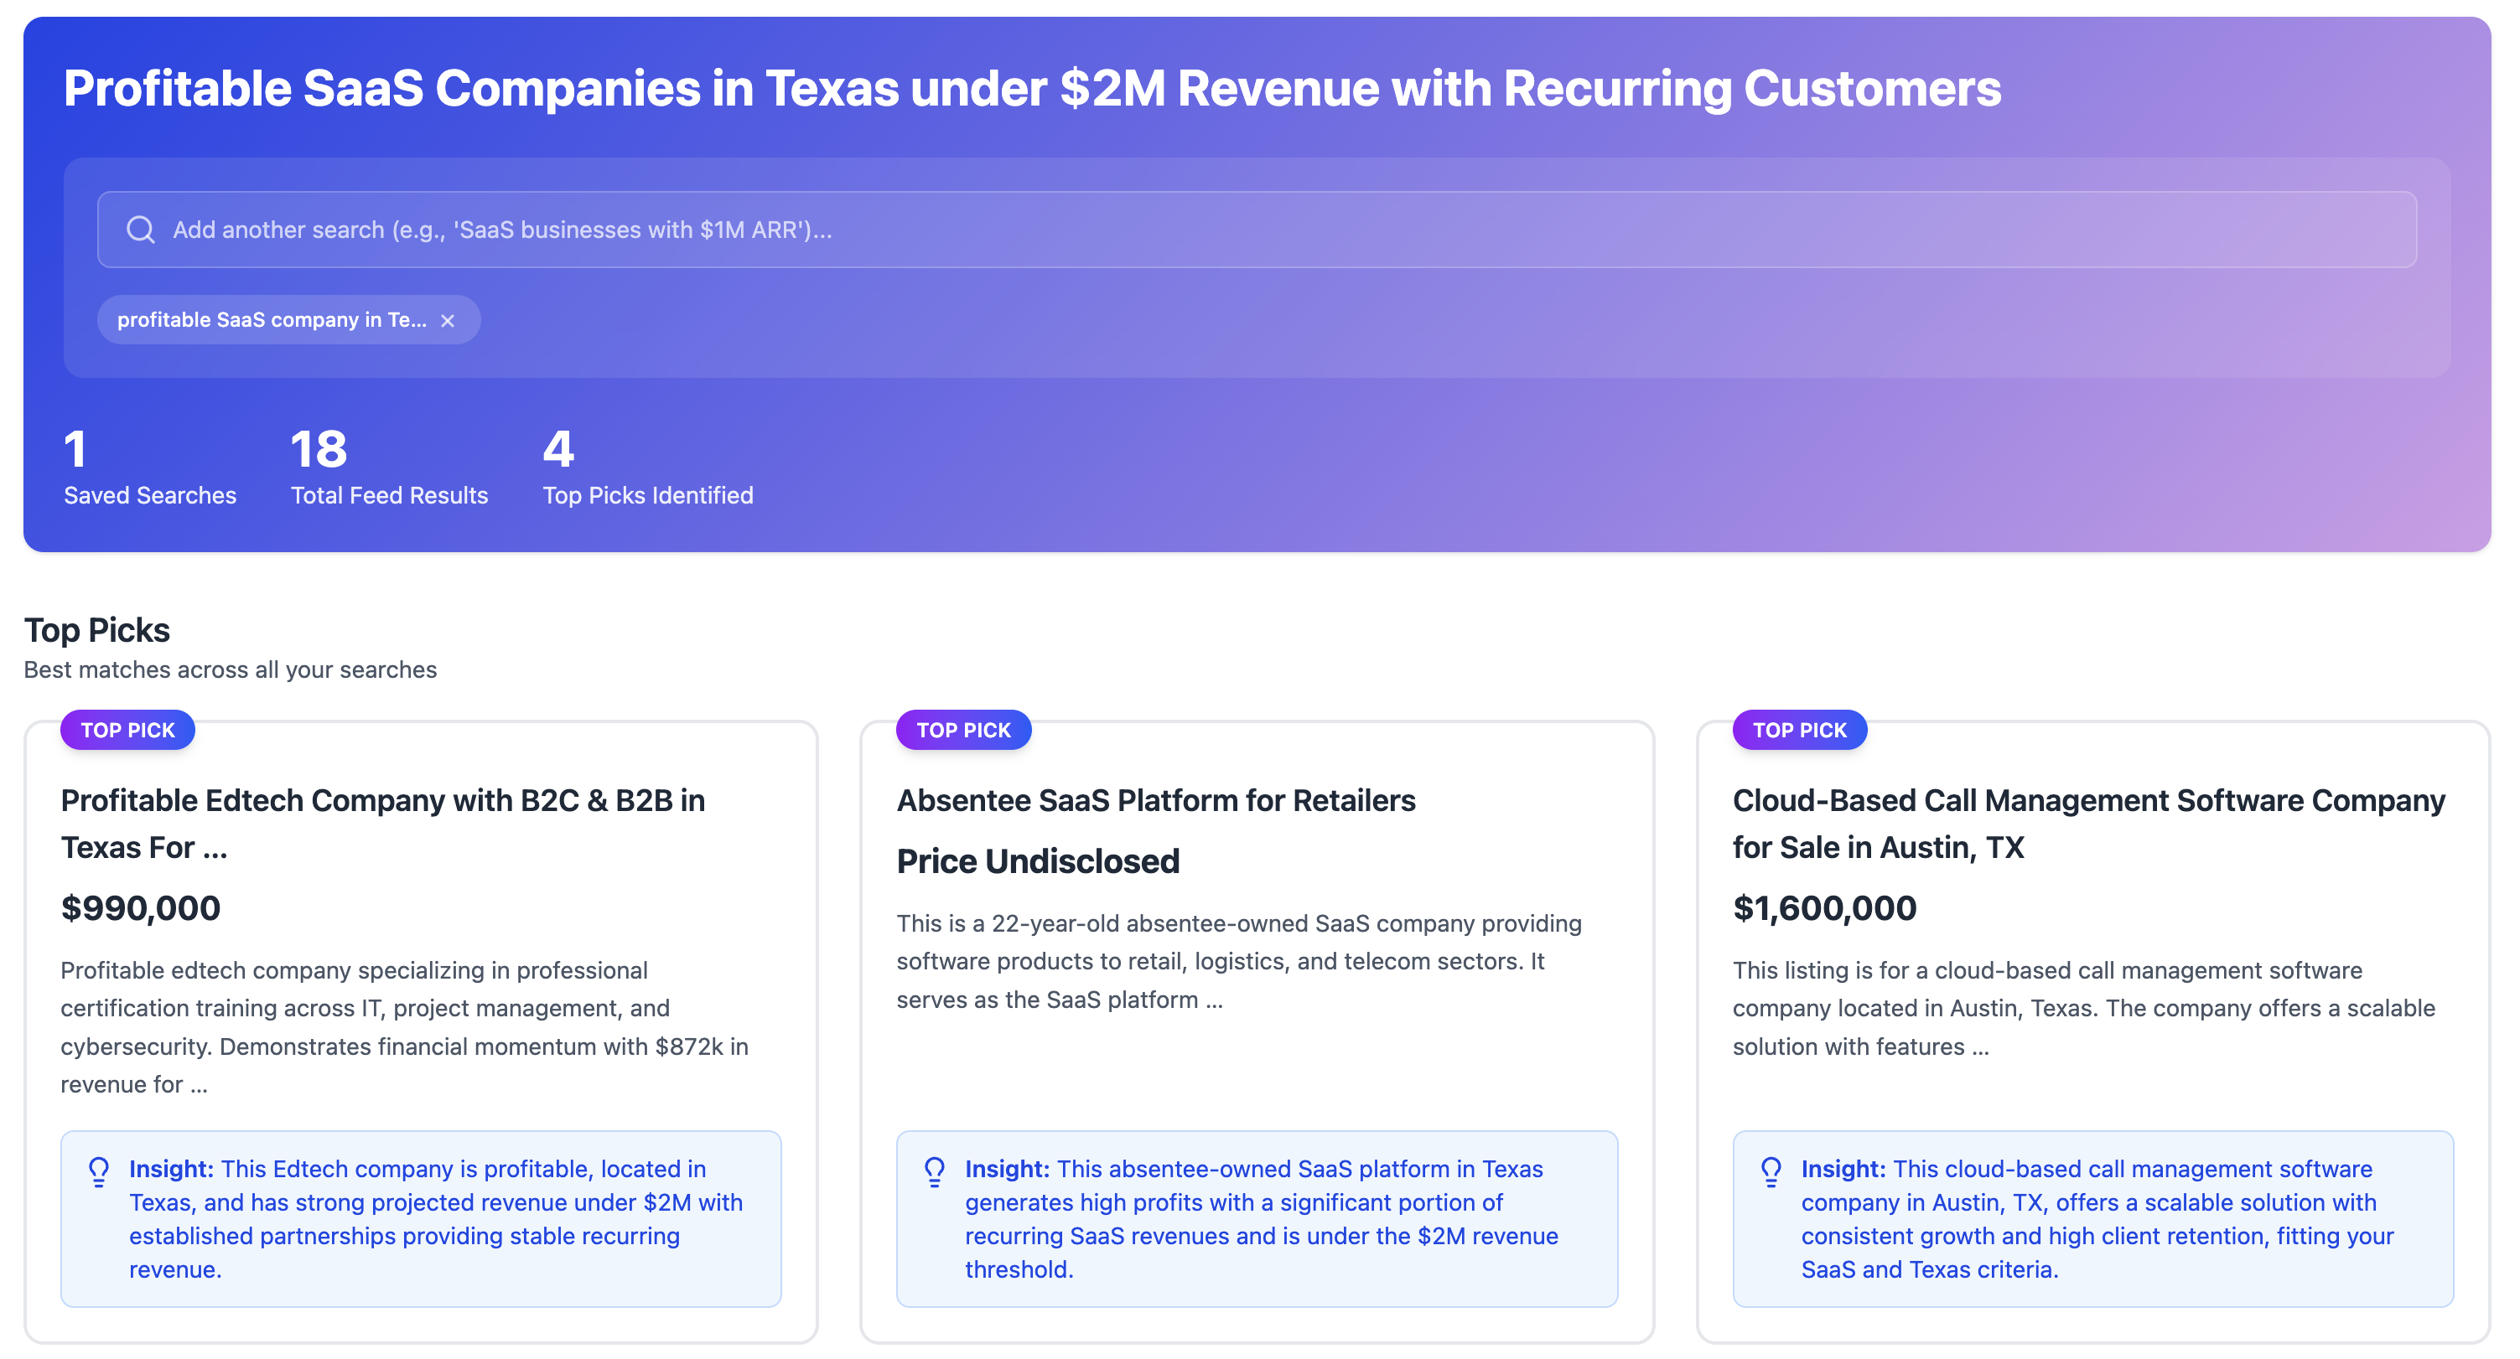Click the TOP PICK badge on Call Management card
The width and height of the screenshot is (2520, 1359).
(1799, 731)
